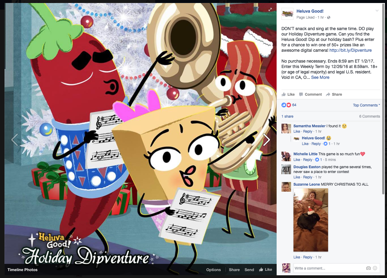
Task: Open the post options chevron beside Heluva Good!
Action: pos(377,11)
